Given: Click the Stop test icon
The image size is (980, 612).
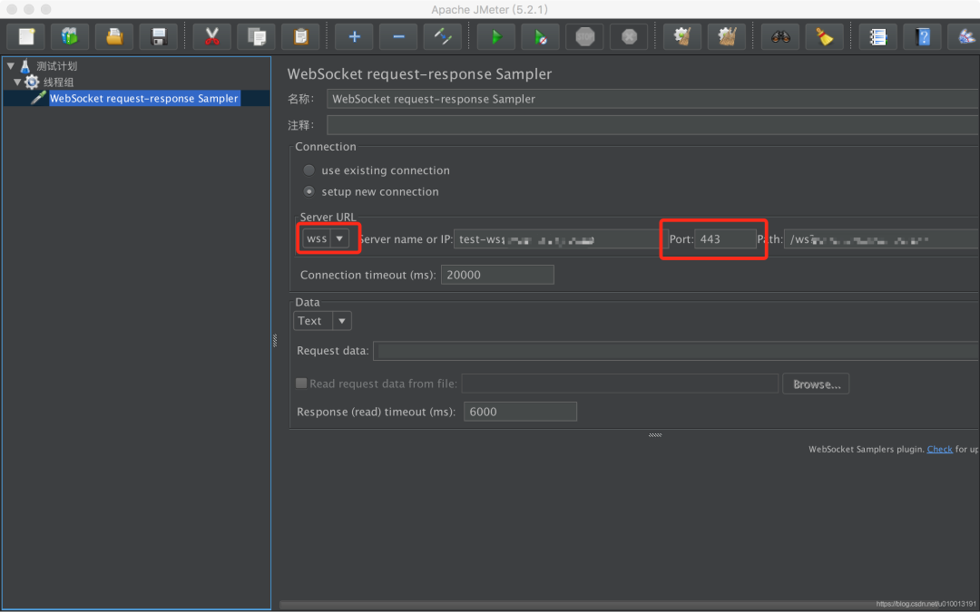Looking at the screenshot, I should (x=584, y=37).
